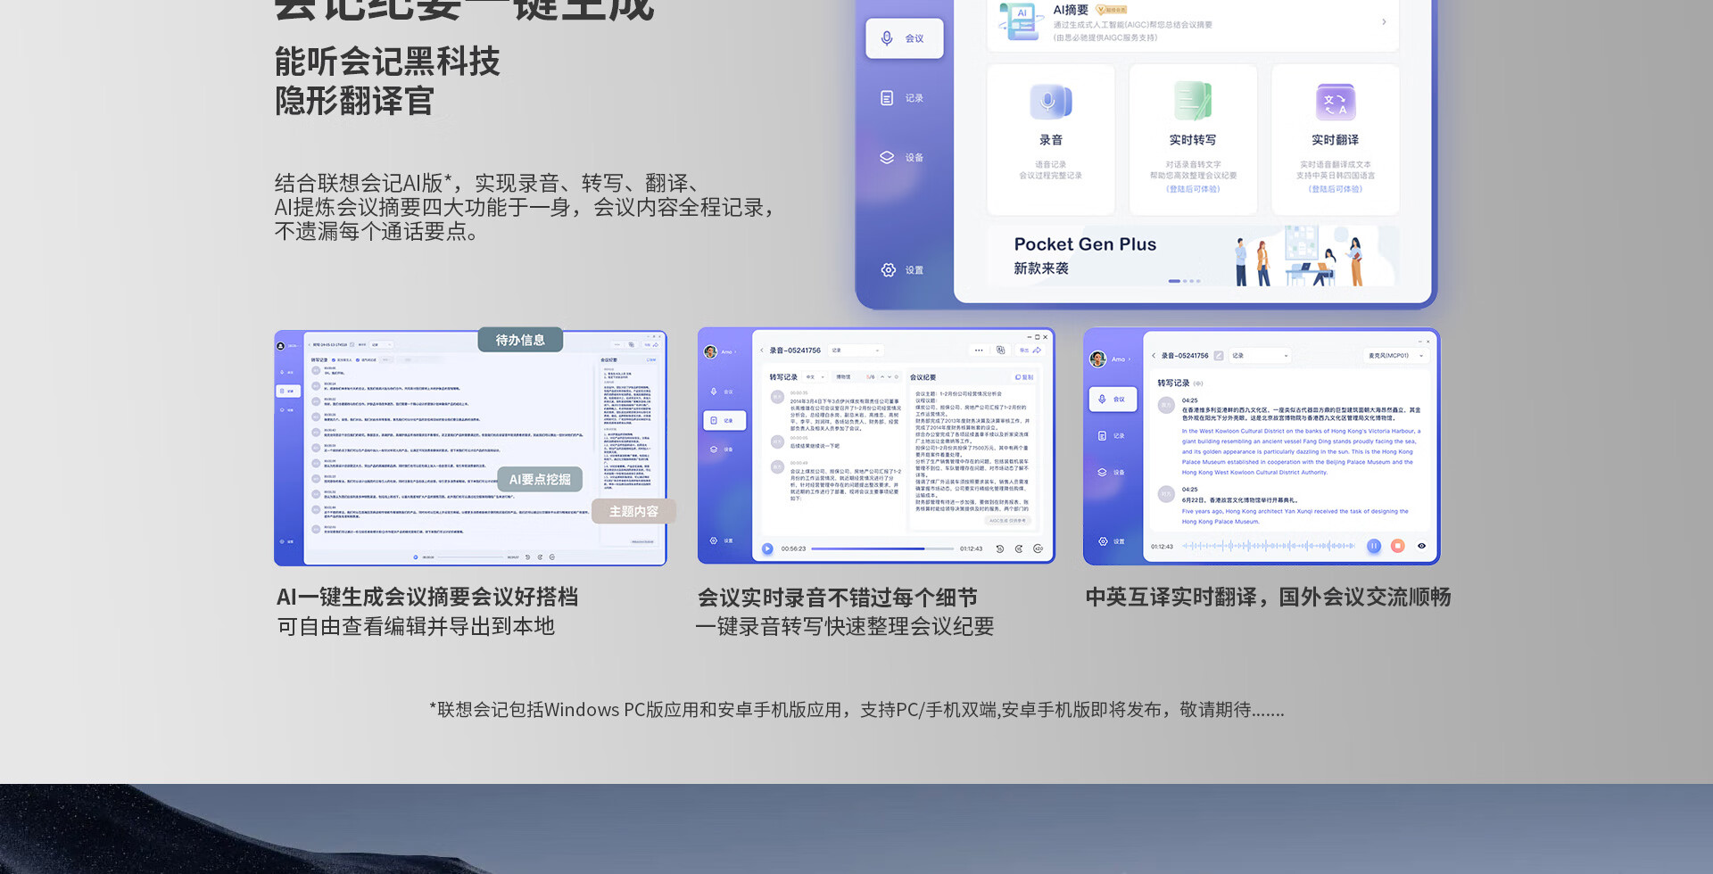Click the 待办信息 label tag
1713x874 pixels.
tap(520, 340)
